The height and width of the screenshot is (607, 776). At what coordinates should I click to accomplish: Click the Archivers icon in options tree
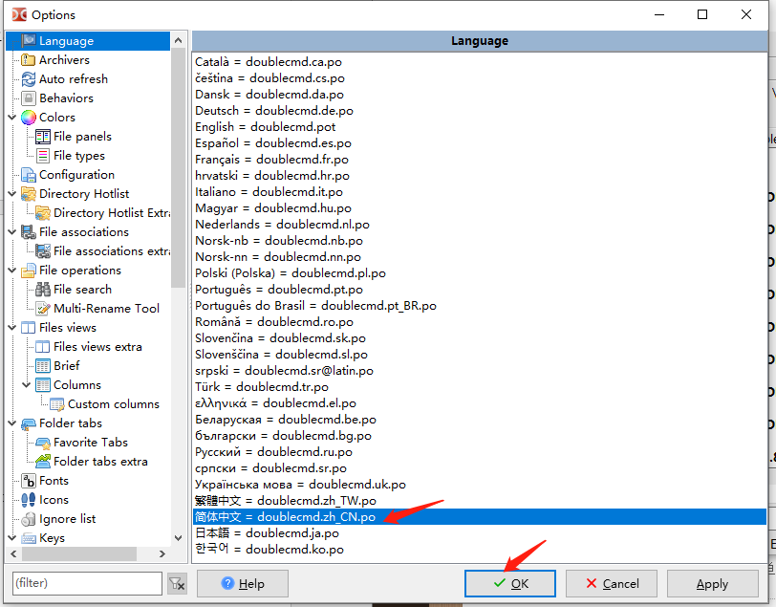(29, 60)
